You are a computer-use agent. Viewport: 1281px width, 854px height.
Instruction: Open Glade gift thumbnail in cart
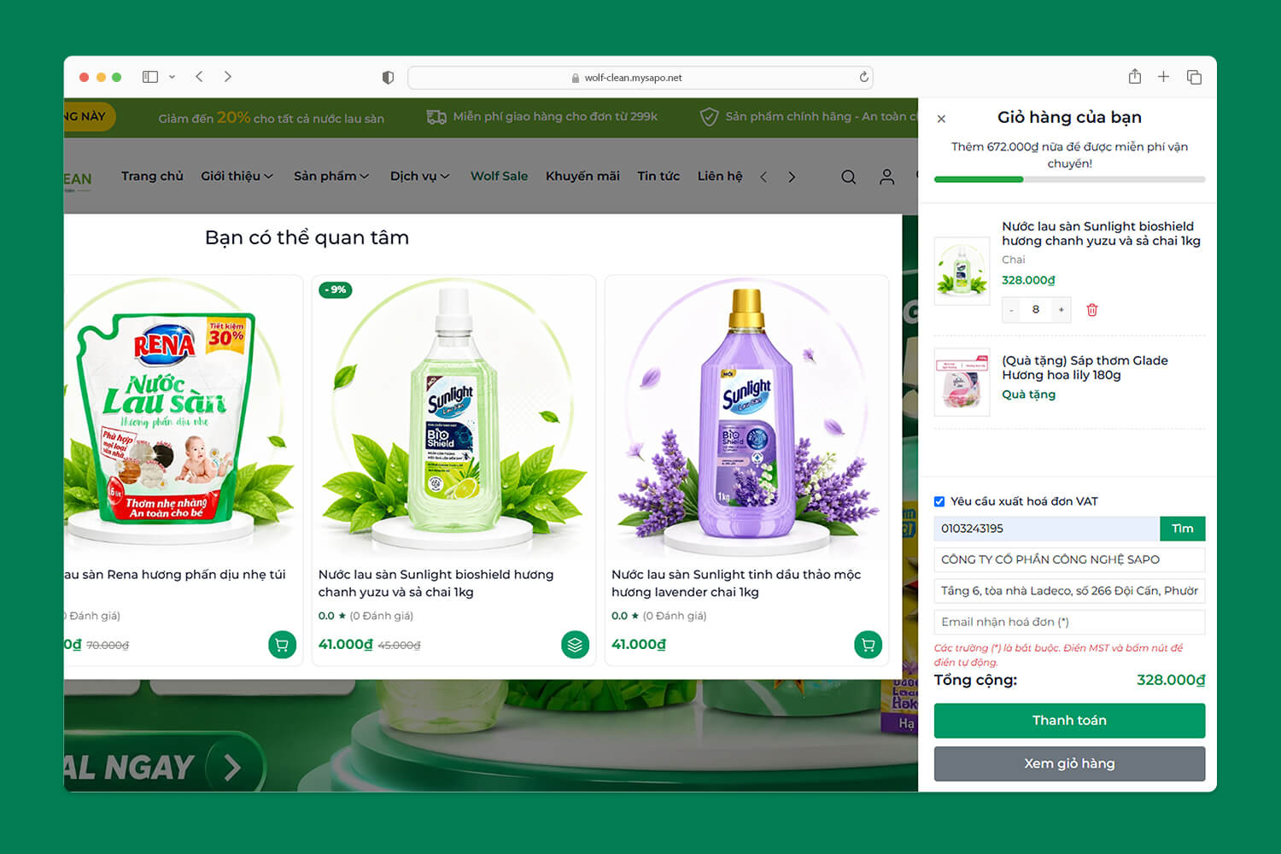(962, 382)
